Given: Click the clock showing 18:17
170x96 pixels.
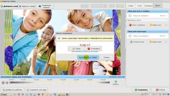Looking at the screenshot, I should pos(164,94).
